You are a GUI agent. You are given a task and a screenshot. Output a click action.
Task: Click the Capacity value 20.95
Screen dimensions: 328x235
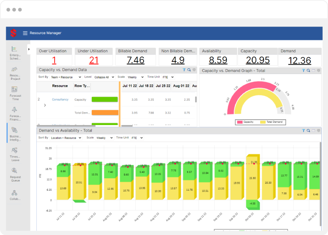[x=258, y=60]
